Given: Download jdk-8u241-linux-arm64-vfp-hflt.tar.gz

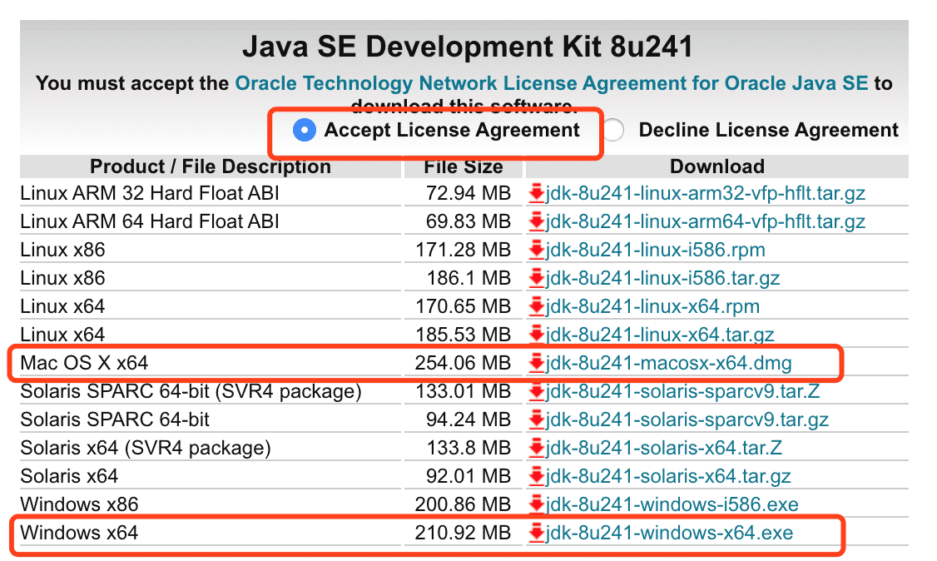Looking at the screenshot, I should tap(705, 221).
